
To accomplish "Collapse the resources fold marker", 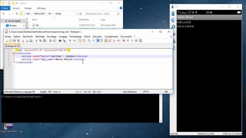I will click(x=14, y=53).
